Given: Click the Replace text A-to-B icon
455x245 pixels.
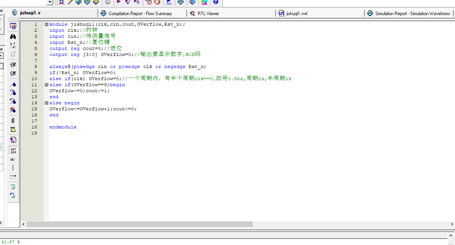Looking at the screenshot, I should coord(13,46).
